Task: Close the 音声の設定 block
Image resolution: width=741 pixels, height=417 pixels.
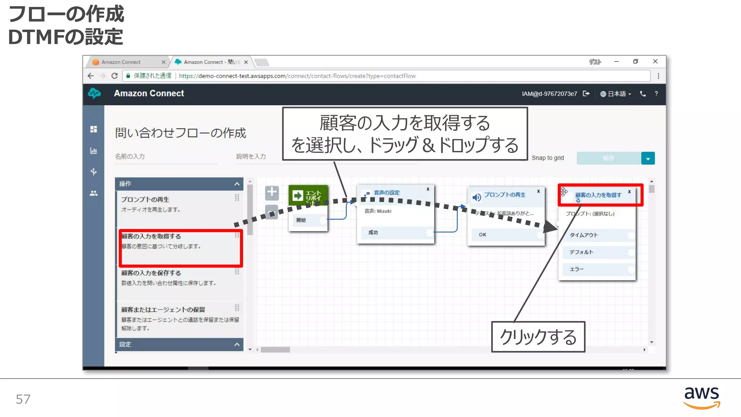Action: [428, 189]
